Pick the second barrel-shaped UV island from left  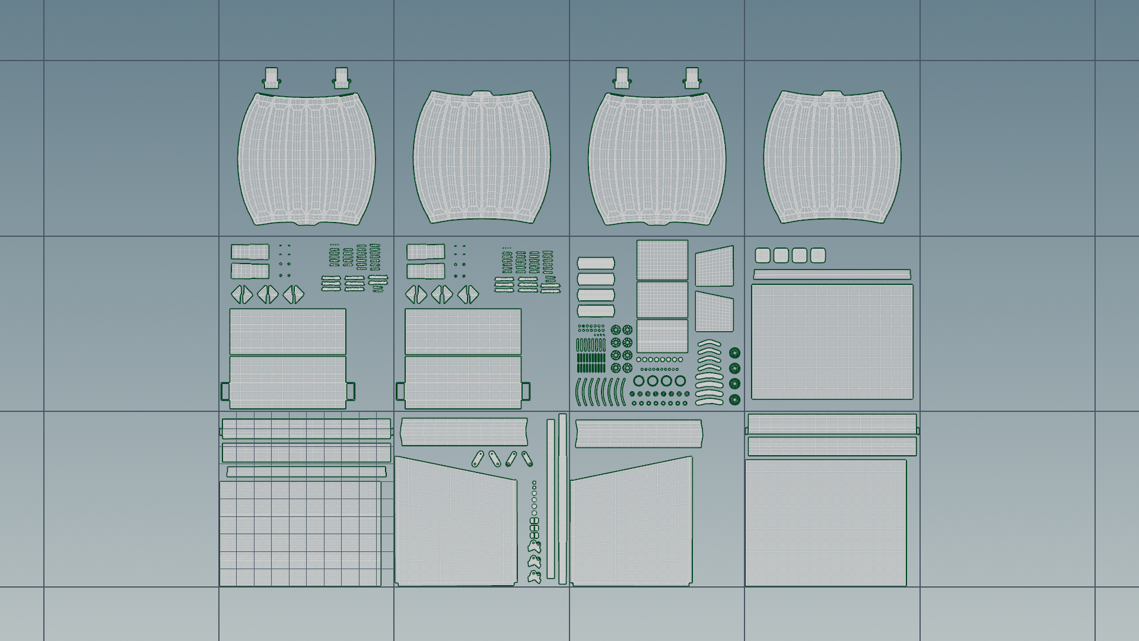pos(482,157)
